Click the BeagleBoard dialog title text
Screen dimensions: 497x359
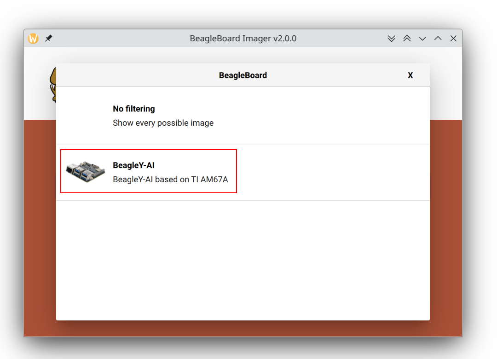pyautogui.click(x=243, y=75)
